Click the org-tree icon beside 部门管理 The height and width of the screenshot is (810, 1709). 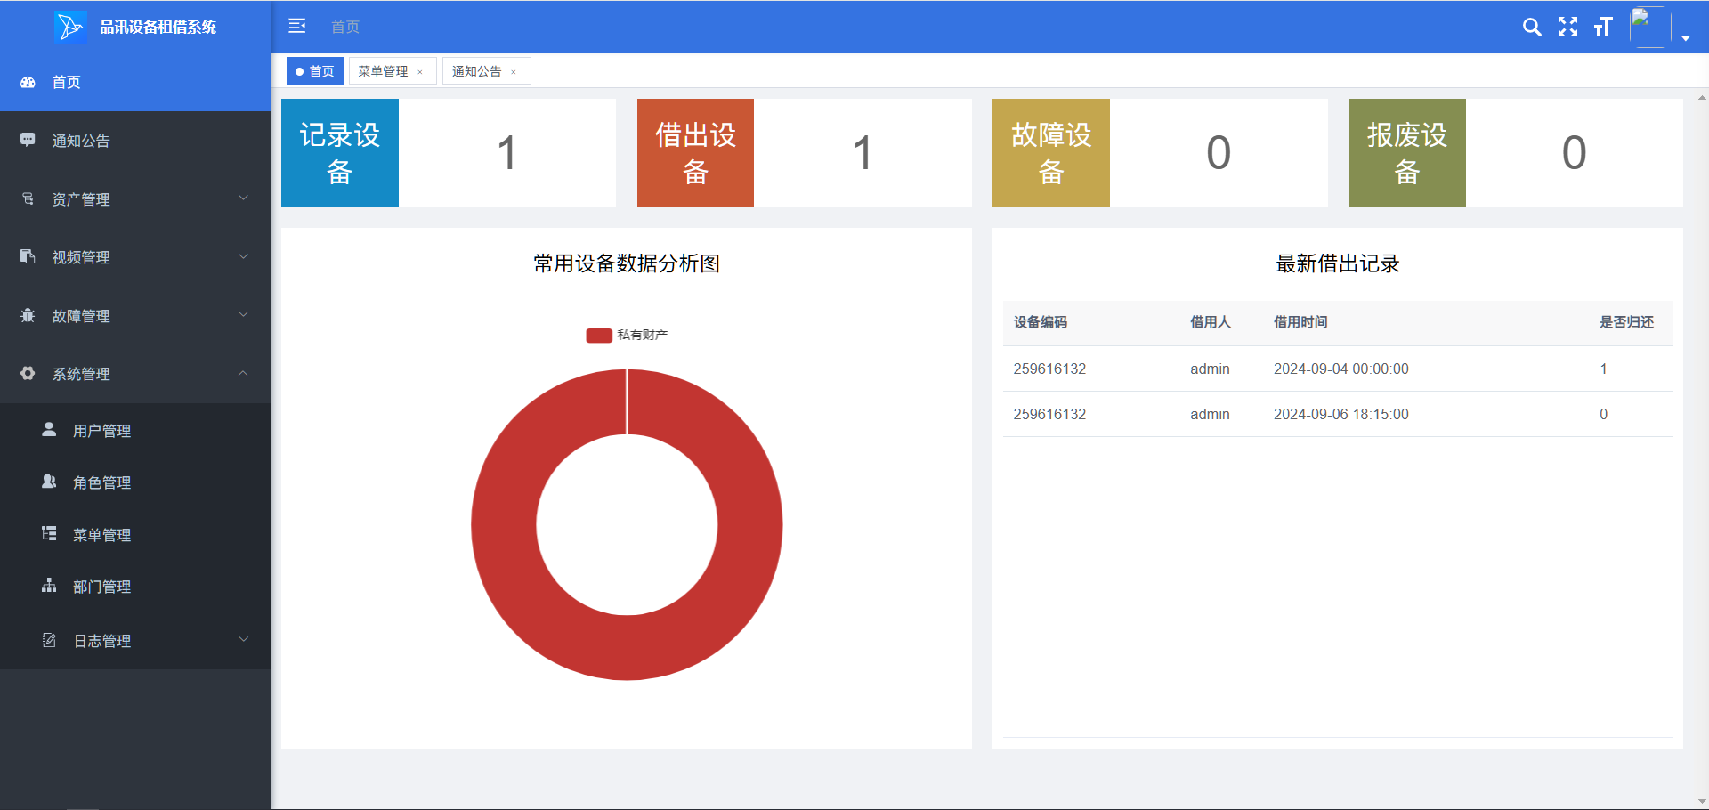point(49,585)
